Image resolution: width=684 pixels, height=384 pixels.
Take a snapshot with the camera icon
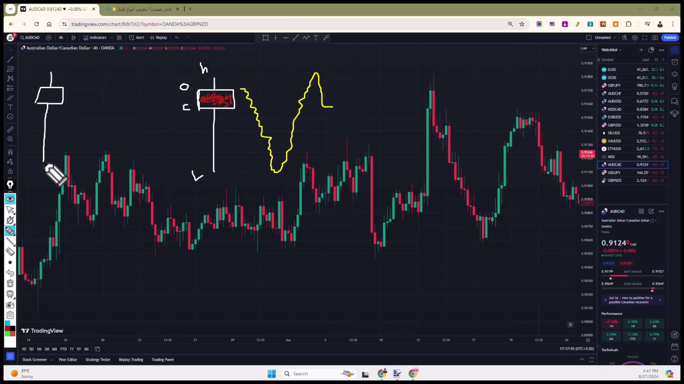pyautogui.click(x=655, y=37)
